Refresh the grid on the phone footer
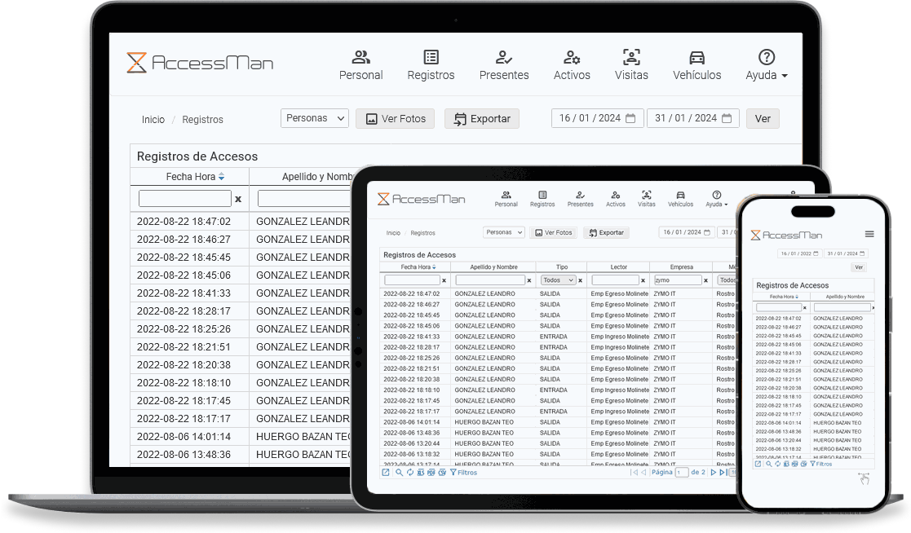Viewport: 911px width, 533px height. 777,464
